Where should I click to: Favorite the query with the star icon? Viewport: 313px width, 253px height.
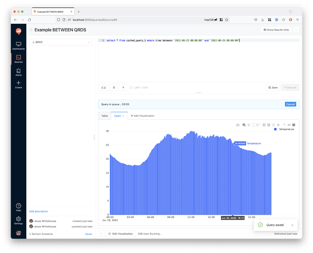(31, 30)
